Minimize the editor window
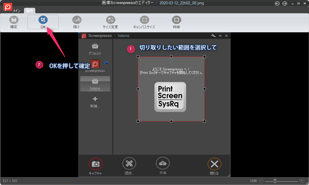Screen dimensions: 309x185 (x=293, y=3)
